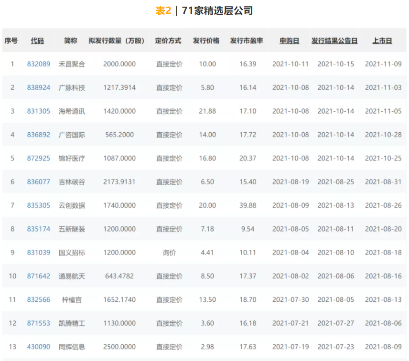Open stock code link 838924
The width and height of the screenshot is (409, 361).
pos(39,87)
